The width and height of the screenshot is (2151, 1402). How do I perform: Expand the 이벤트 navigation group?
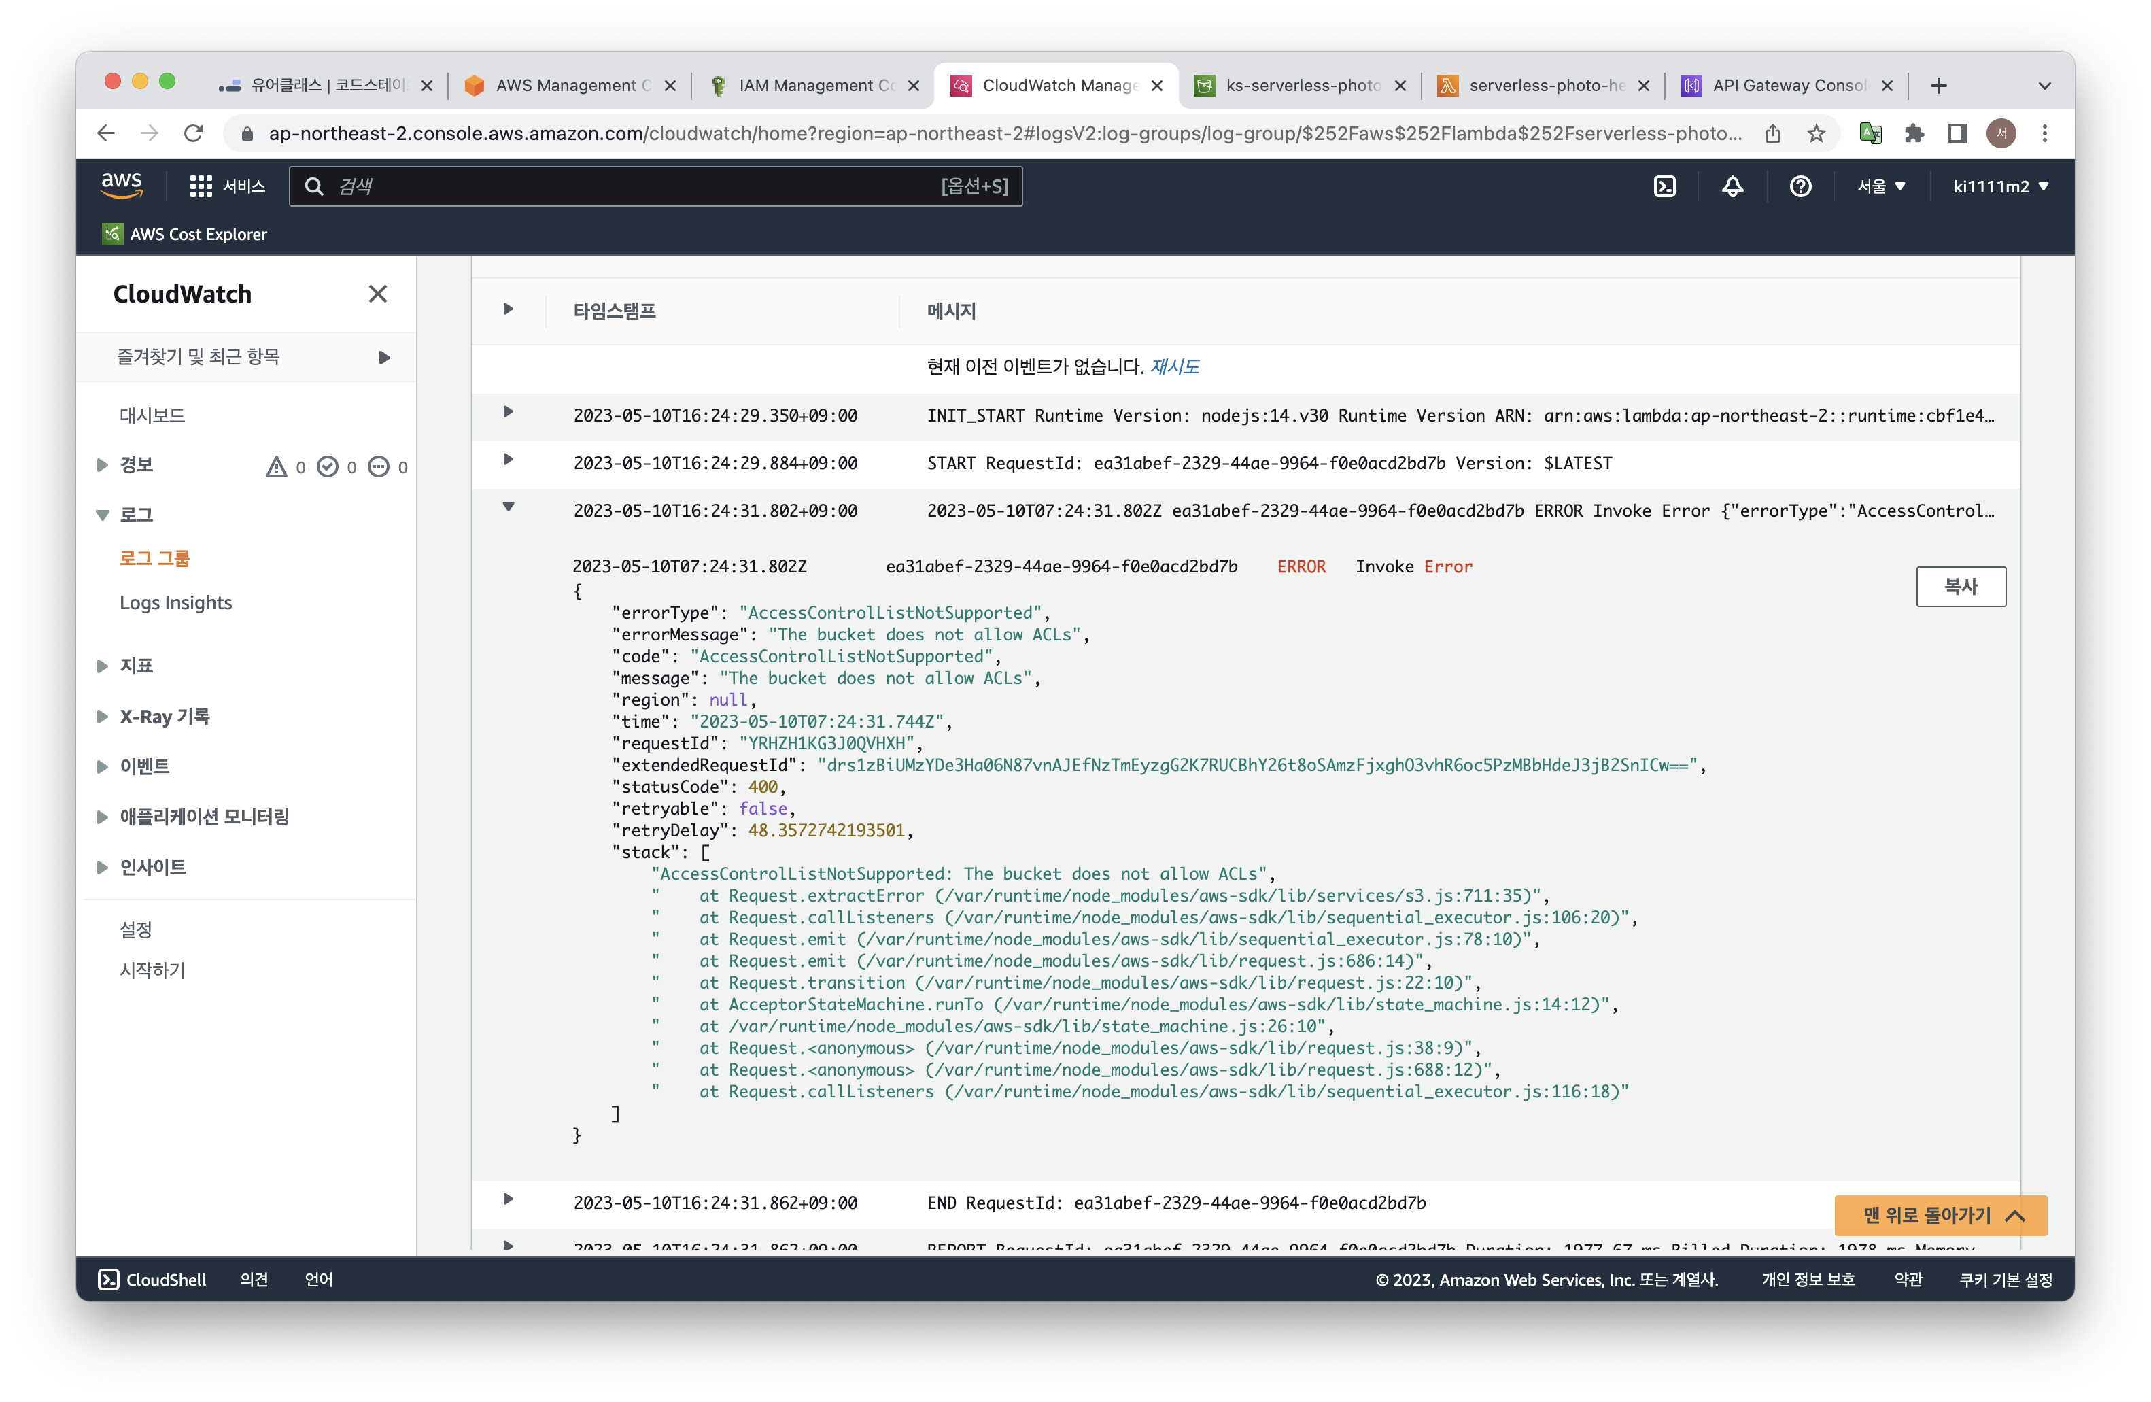(102, 766)
